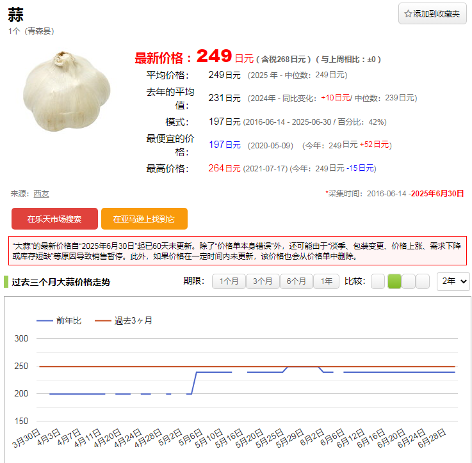The width and height of the screenshot is (472, 463).
Task: Turn off the green 比较 toggle
Action: [x=395, y=281]
